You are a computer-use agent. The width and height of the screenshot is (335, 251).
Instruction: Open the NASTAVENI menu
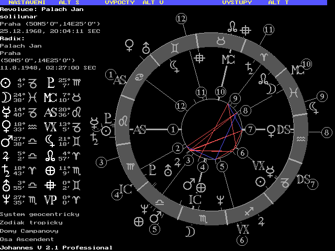(26, 3)
